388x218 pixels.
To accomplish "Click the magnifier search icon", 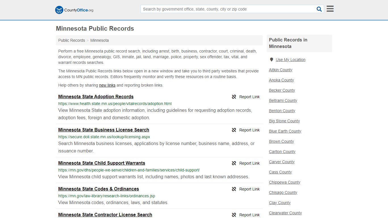I will (x=319, y=9).
